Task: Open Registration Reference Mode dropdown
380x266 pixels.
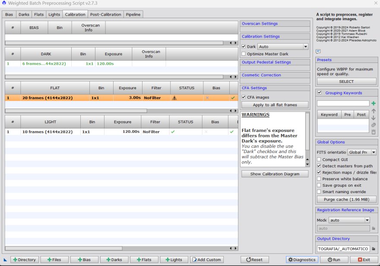Action: pos(349,220)
